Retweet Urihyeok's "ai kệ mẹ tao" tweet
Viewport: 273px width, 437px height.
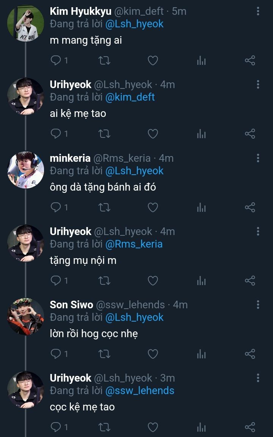pos(104,134)
